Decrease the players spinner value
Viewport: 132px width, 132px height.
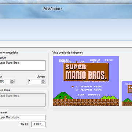pyautogui.click(x=43, y=83)
